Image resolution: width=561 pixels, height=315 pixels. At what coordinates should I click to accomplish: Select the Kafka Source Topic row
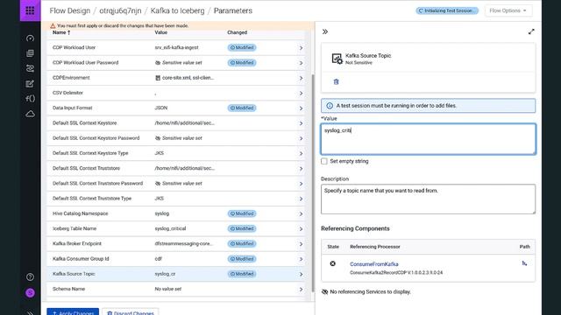pyautogui.click(x=175, y=274)
